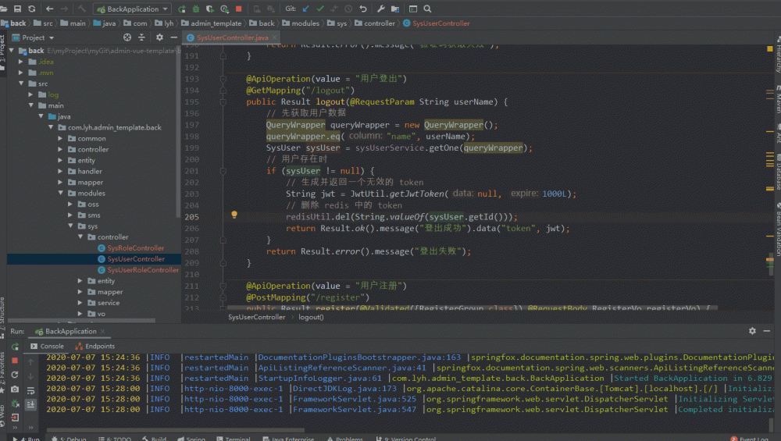Start debugging with the bug icon
The width and height of the screenshot is (781, 441).
tap(196, 9)
